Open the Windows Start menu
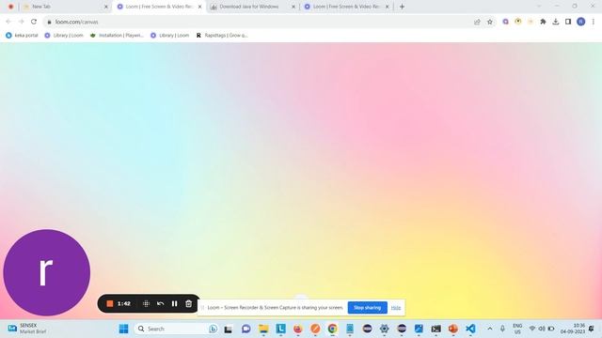Viewport: 602px width, 338px height. click(x=123, y=329)
